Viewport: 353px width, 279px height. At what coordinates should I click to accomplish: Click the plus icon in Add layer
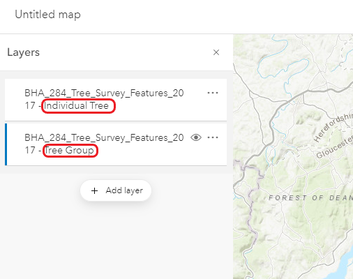point(94,190)
